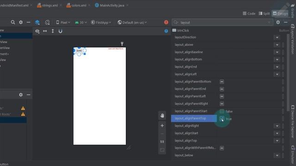Select the design surface layers icon
Screen dimensions: 296x166
click(x=37, y=23)
